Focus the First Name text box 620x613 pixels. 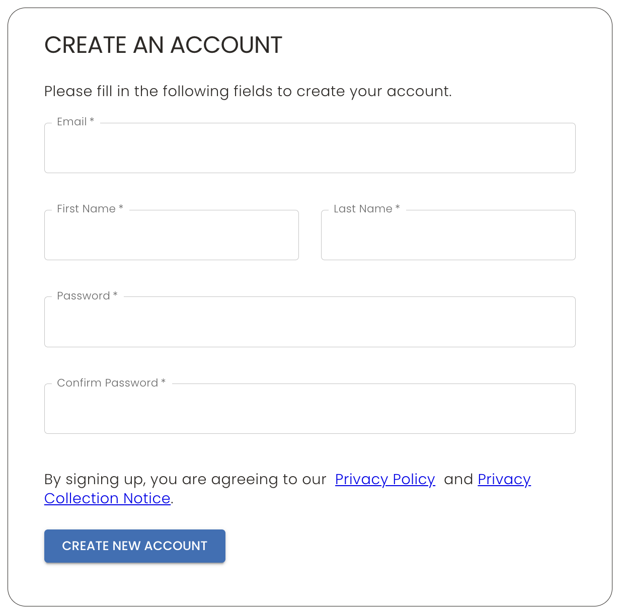(172, 235)
